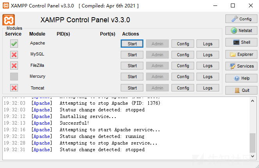Click the MySQL module name label

coord(38,54)
